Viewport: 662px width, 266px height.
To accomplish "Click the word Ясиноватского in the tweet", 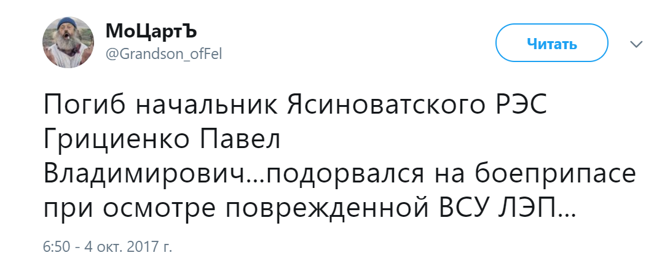I will pos(386,106).
